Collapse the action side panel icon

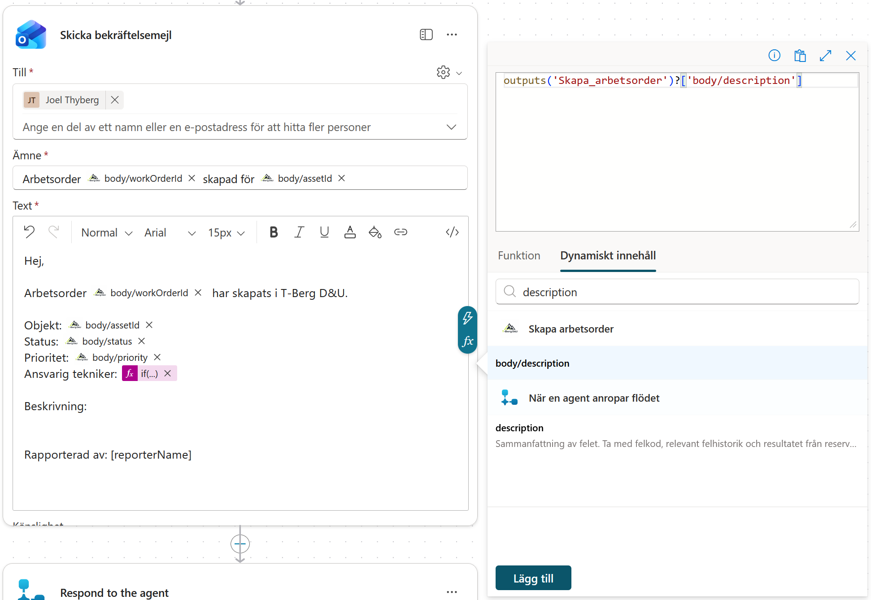point(426,35)
